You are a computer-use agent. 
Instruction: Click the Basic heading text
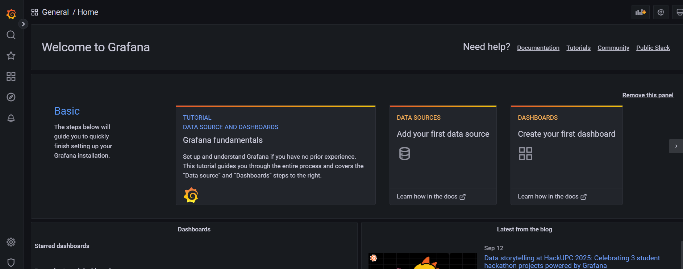[67, 111]
